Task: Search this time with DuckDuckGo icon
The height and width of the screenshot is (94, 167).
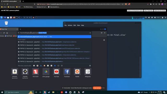Action: [44, 66]
